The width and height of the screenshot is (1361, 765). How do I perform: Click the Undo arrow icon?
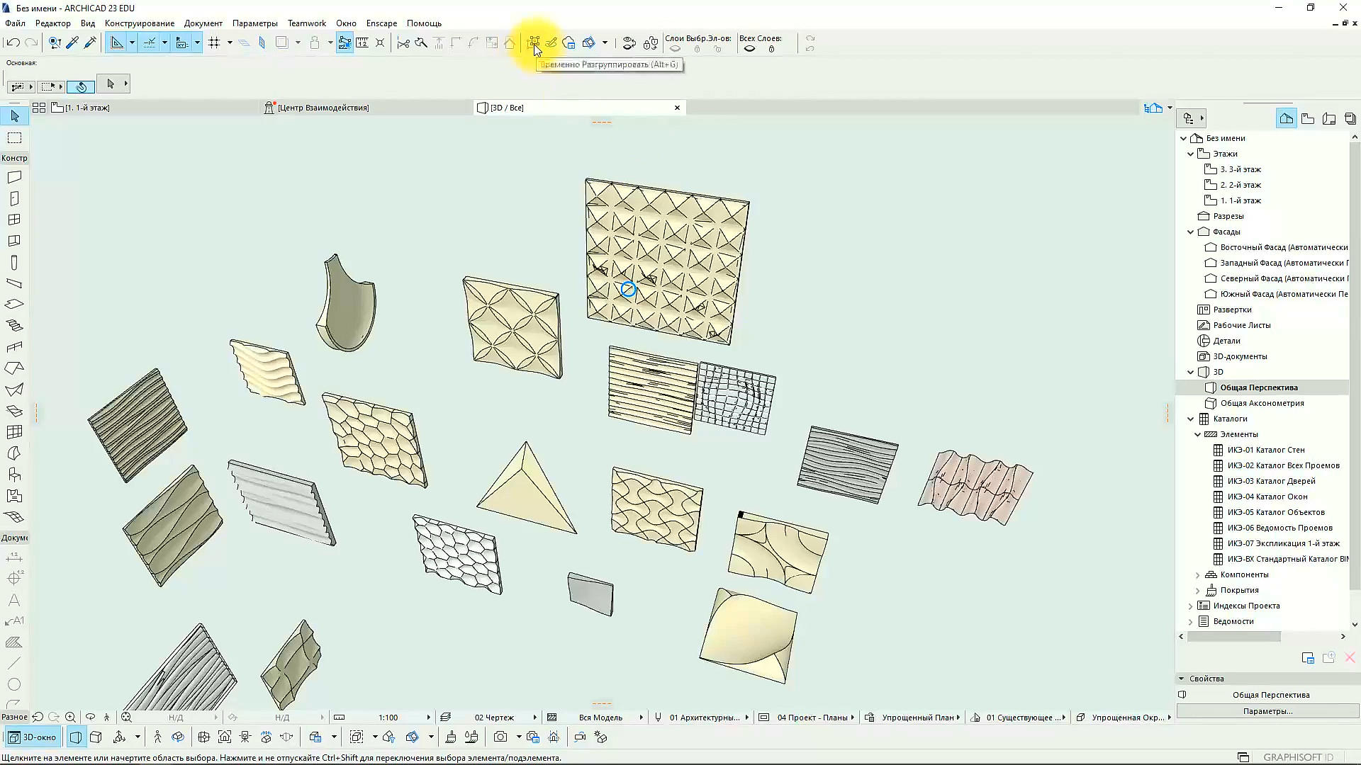13,43
